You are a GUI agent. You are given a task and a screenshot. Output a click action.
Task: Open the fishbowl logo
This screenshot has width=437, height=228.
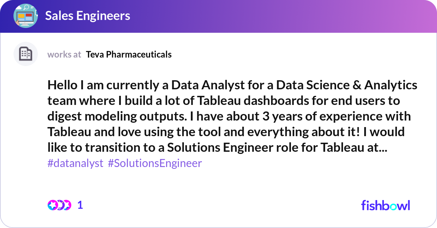(386, 205)
